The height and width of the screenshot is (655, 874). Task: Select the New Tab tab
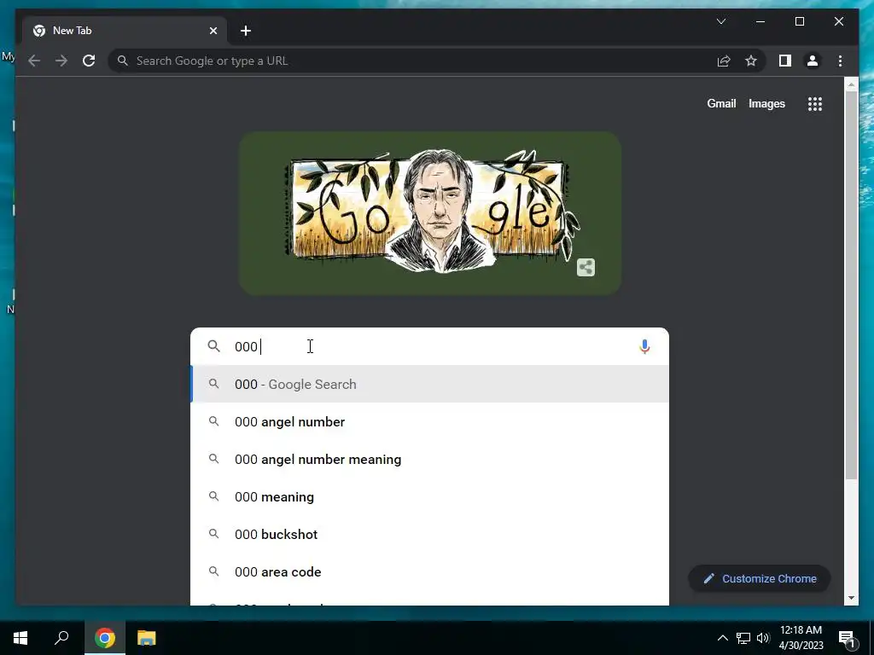[x=125, y=31]
